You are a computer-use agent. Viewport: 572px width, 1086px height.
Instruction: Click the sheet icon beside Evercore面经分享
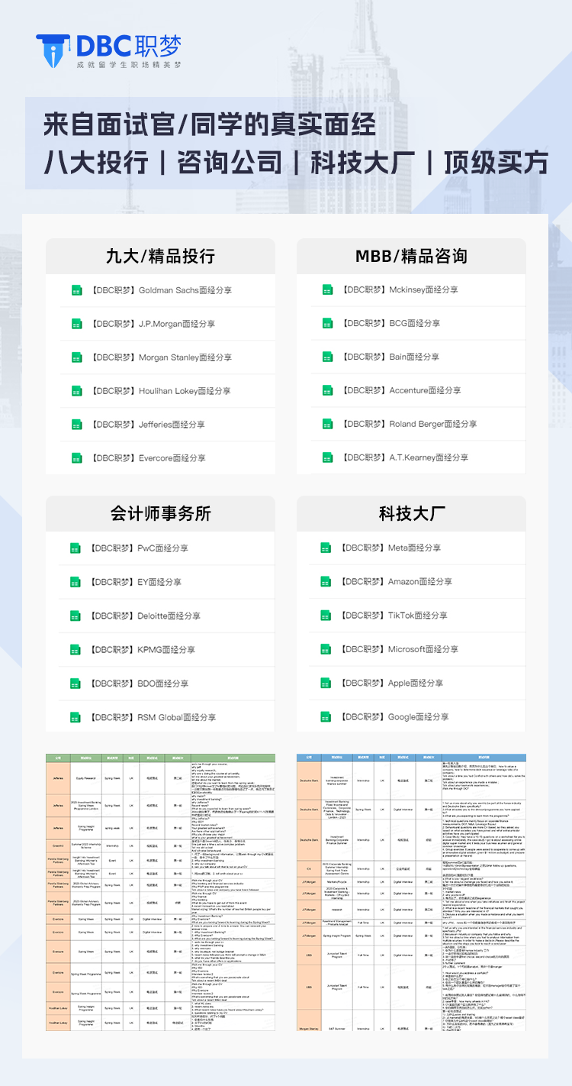click(76, 458)
